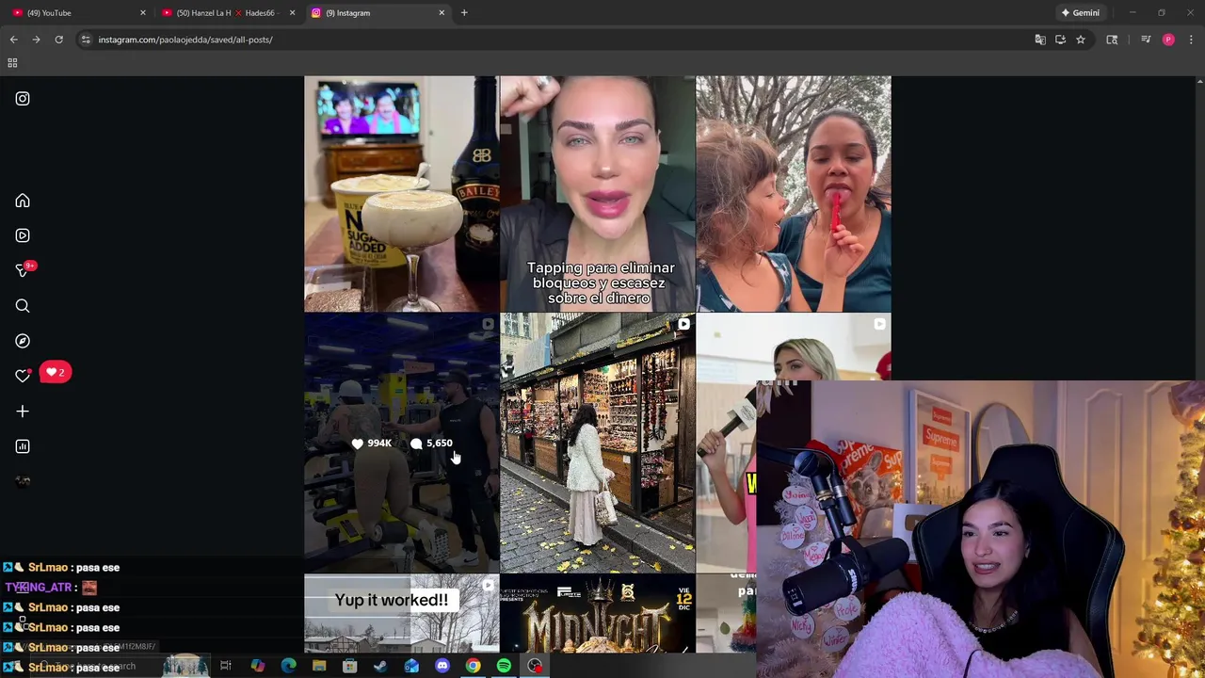
Task: Close the (49) YouTube tab
Action: [143, 13]
